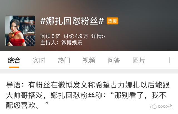The image size is (178, 114).
Task: Go to the 视频 tab
Action: [x=89, y=60]
